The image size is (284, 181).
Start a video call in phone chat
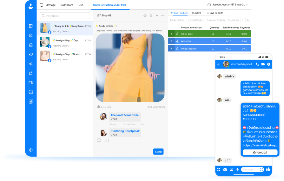pyautogui.click(x=263, y=64)
